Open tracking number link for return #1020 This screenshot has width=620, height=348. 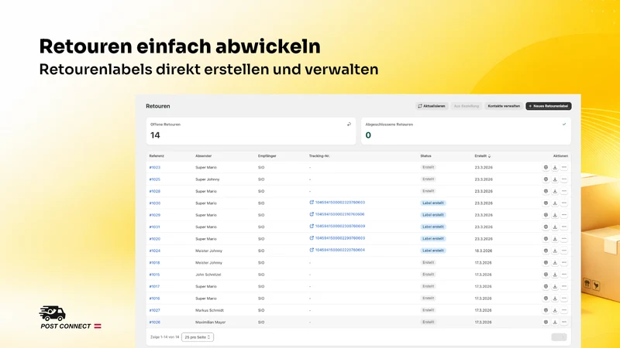337,238
